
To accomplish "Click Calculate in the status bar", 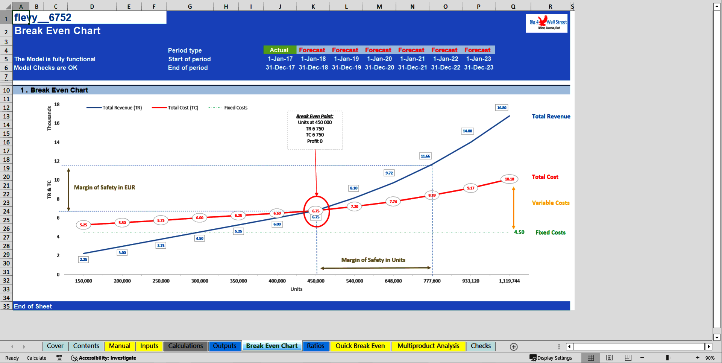I will (36, 358).
